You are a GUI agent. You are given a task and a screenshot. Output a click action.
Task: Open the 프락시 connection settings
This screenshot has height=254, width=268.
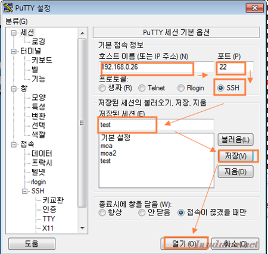tap(42, 163)
